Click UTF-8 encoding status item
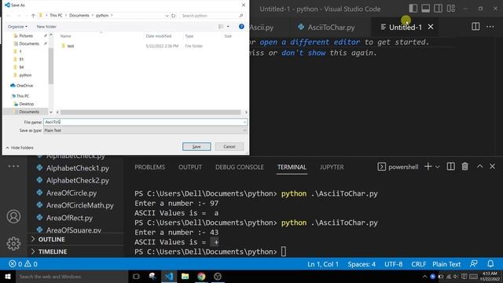The width and height of the screenshot is (503, 283). coord(394,264)
